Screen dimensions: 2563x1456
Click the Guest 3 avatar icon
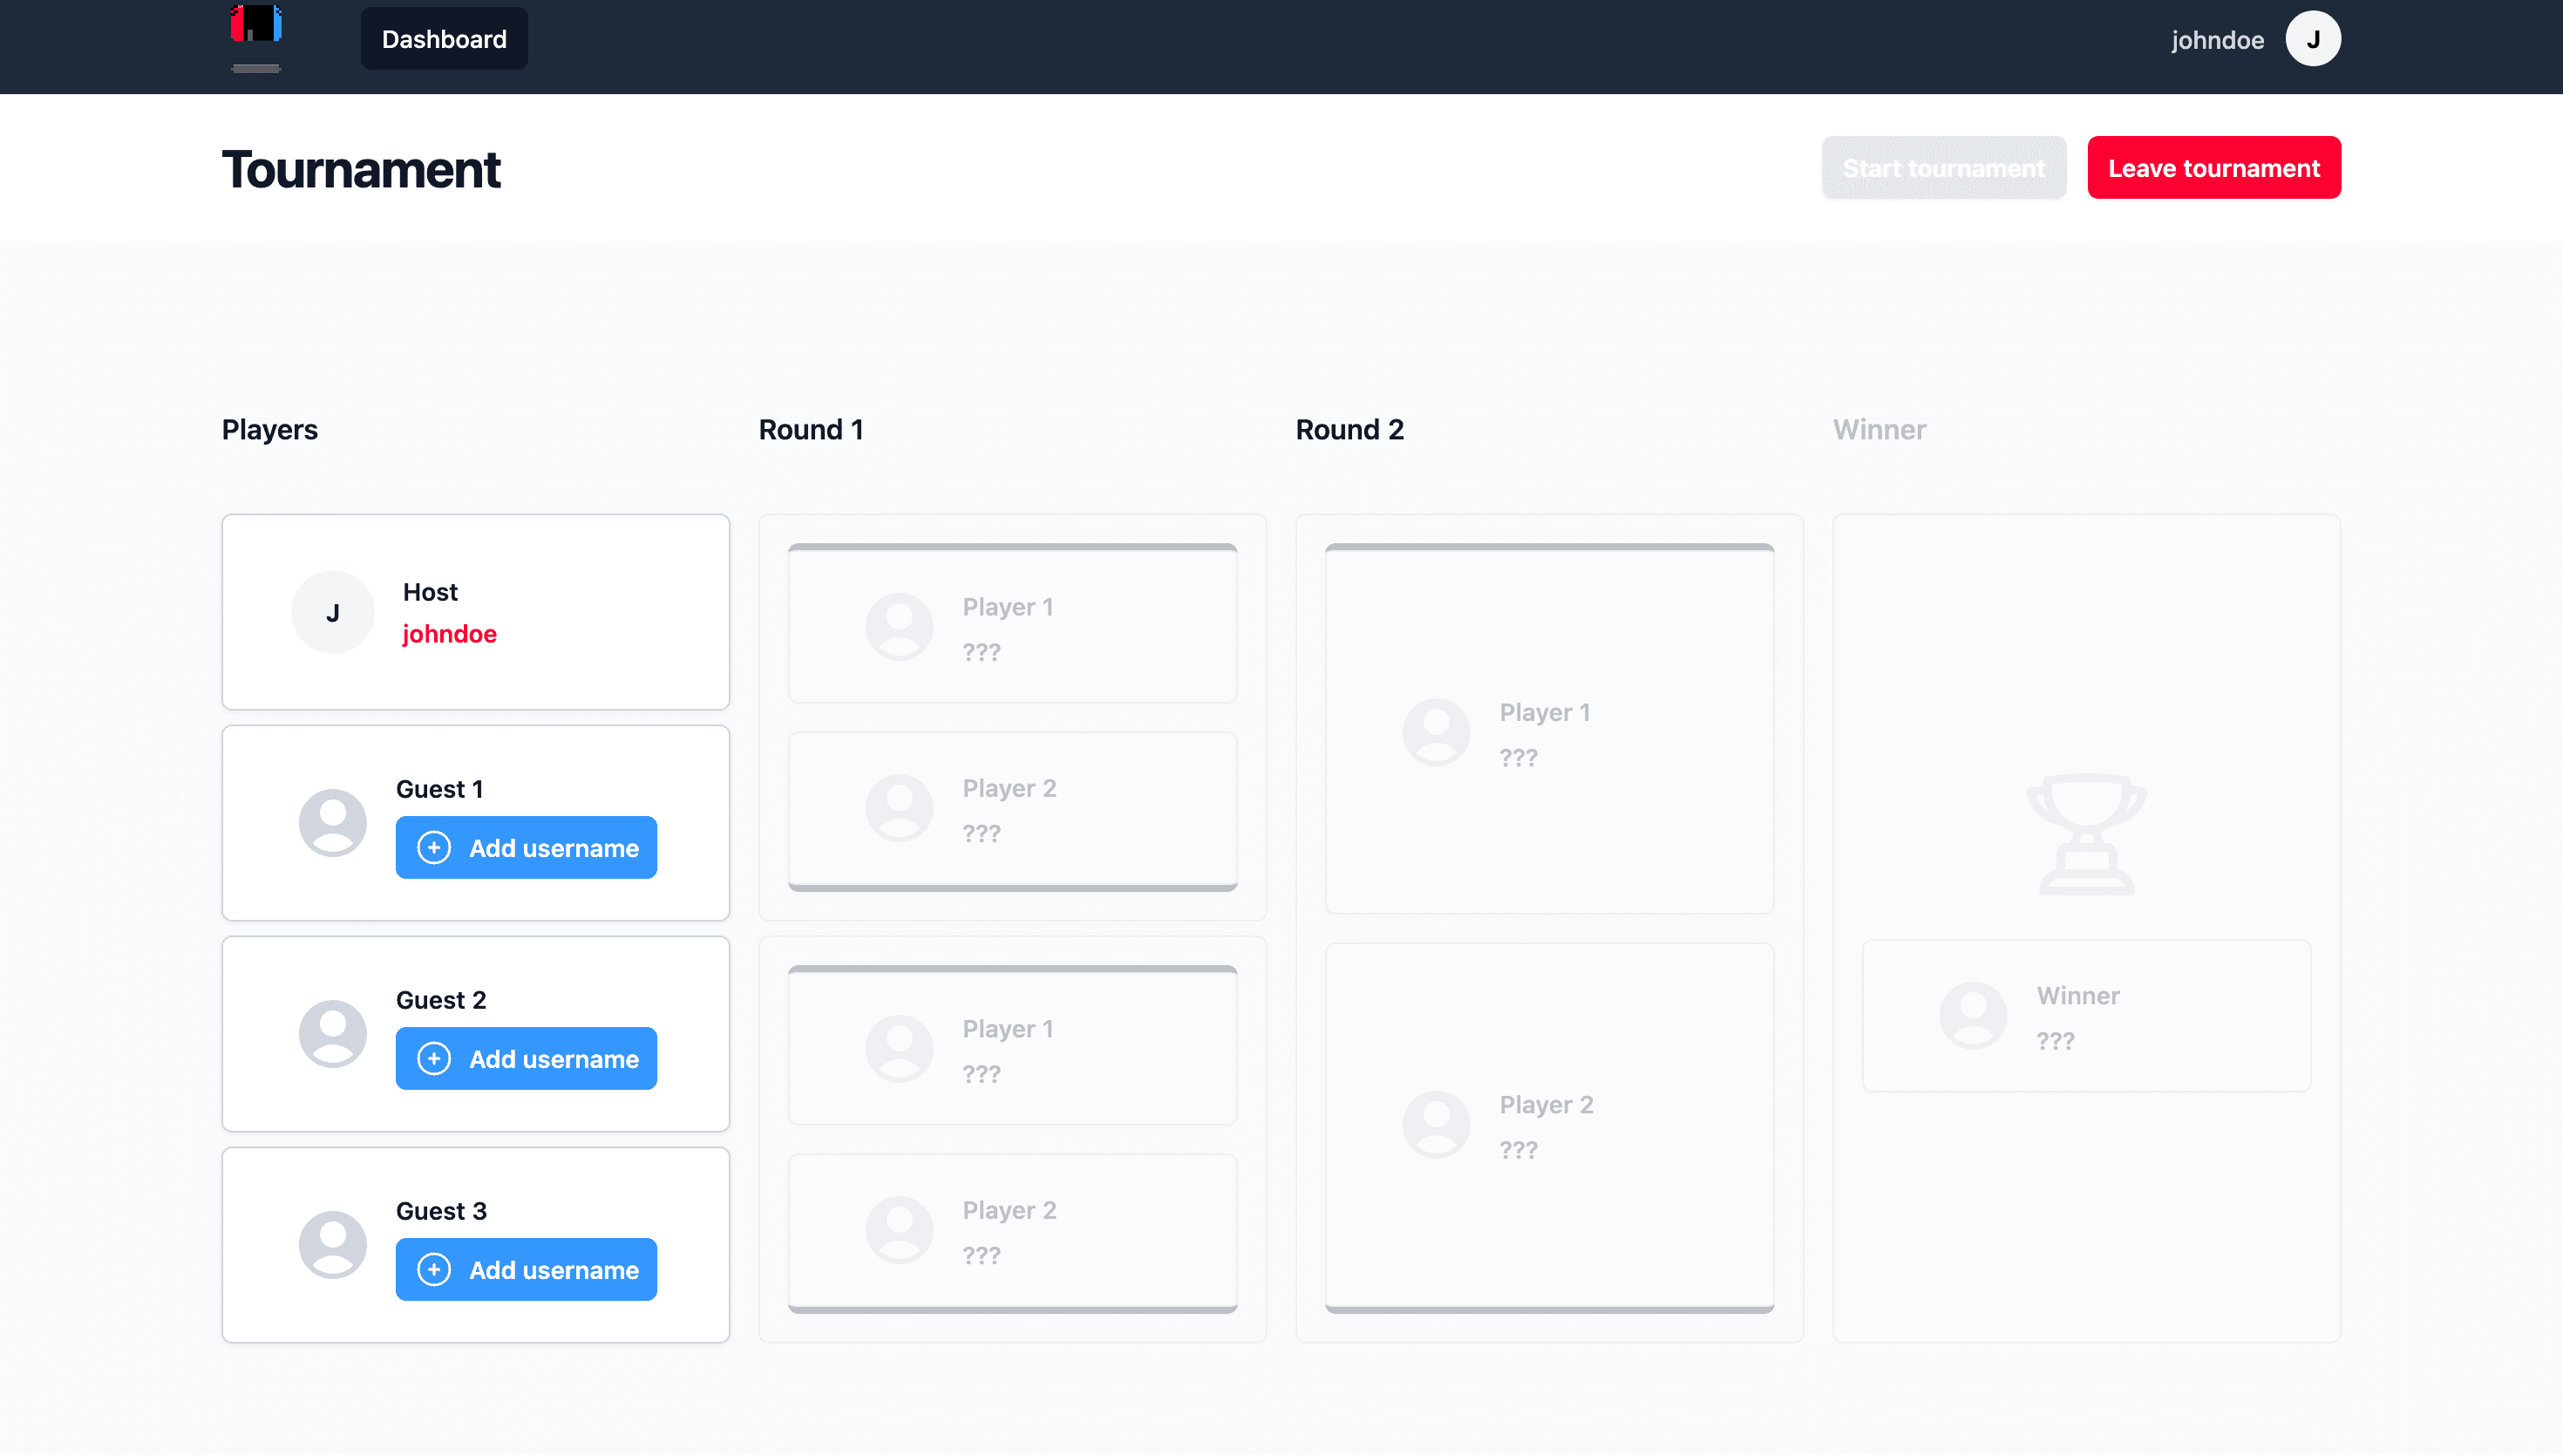pyautogui.click(x=333, y=1245)
